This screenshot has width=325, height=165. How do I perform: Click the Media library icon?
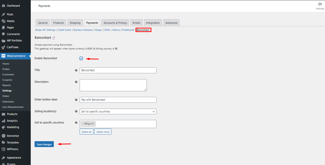click(x=4, y=21)
